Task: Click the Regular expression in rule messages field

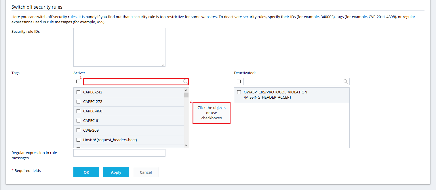Action: click(x=119, y=153)
